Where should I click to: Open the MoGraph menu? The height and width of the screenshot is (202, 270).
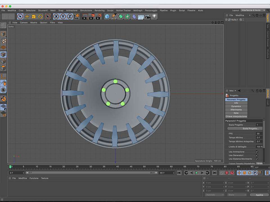tap(138, 10)
